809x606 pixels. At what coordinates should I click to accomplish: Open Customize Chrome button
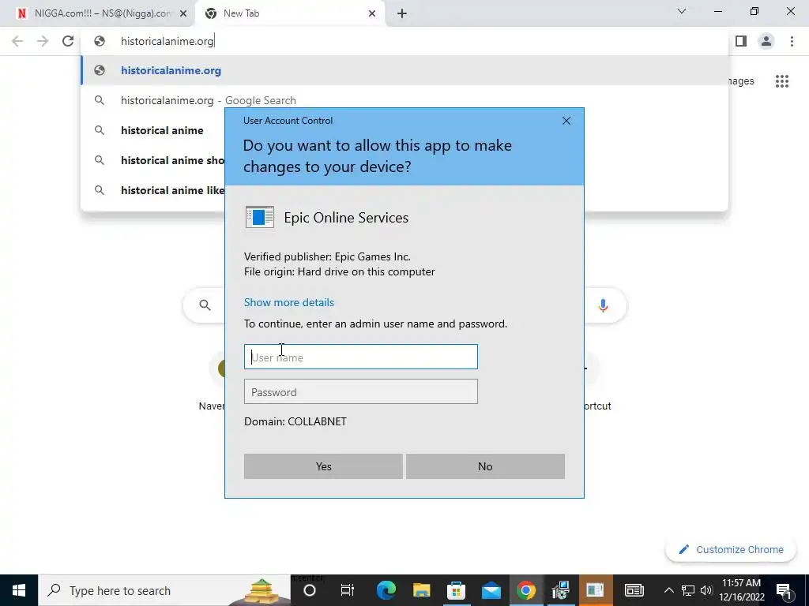(731, 549)
